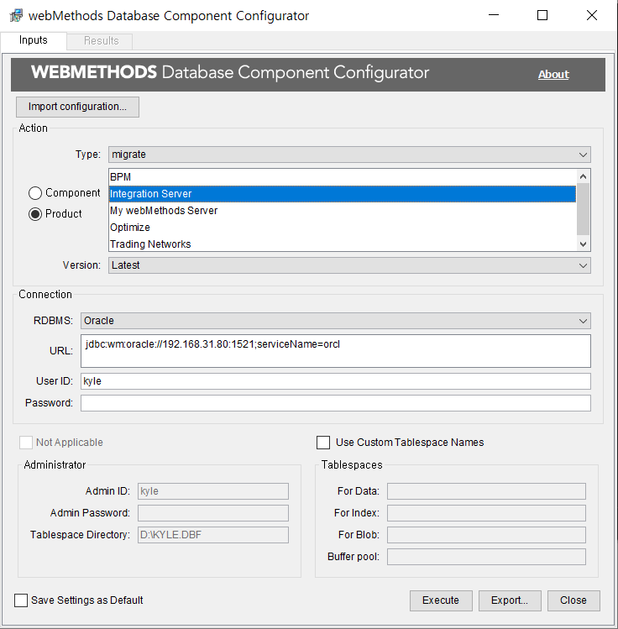Image resolution: width=618 pixels, height=629 pixels.
Task: Click the product list scrollbar thumb
Action: point(583,209)
